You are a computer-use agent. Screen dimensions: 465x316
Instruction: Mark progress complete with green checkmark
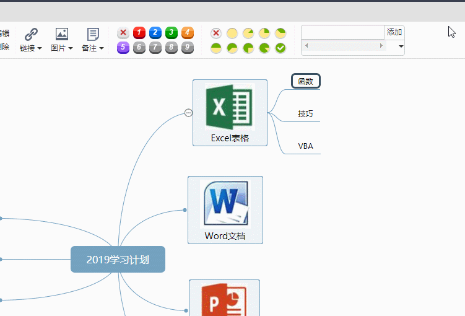[280, 48]
